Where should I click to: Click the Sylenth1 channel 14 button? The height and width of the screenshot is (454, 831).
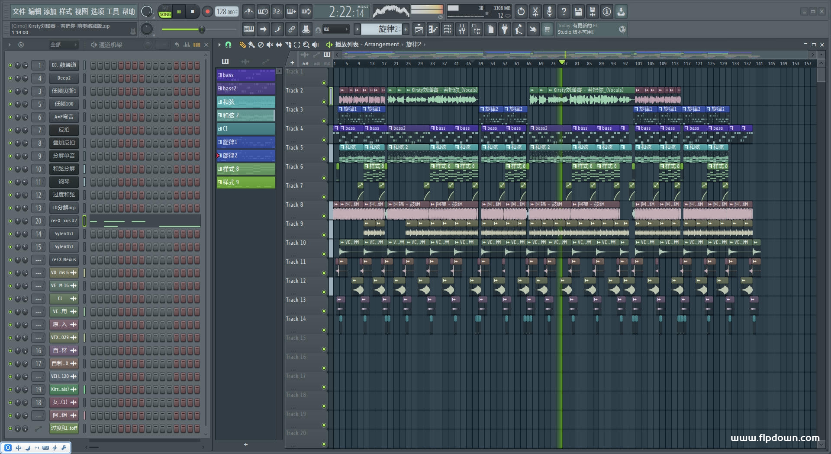point(64,234)
